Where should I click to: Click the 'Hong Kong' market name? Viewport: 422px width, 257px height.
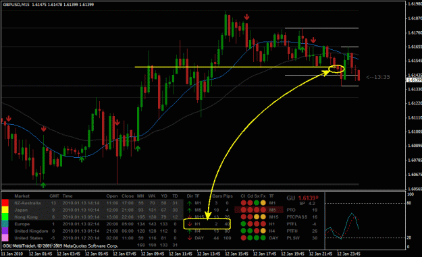point(26,217)
